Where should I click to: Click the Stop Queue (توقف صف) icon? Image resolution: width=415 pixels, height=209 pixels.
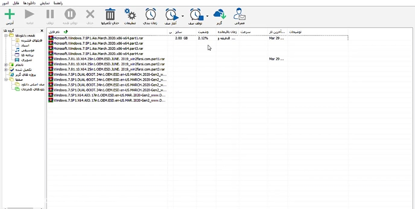[x=197, y=15]
